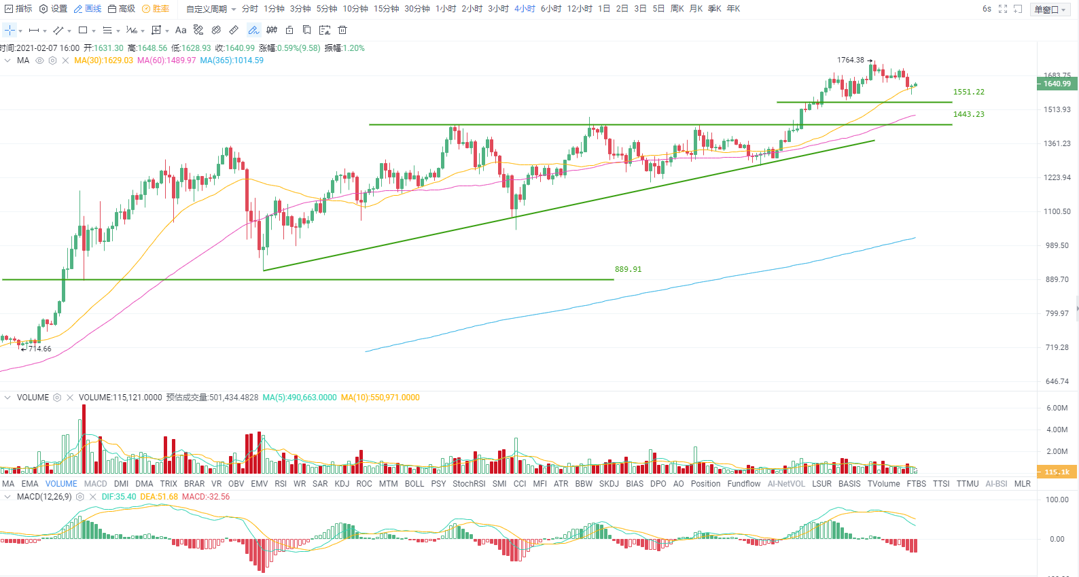Toggle MA indicator visibility eye
Image resolution: width=1079 pixels, height=577 pixels.
tap(39, 60)
